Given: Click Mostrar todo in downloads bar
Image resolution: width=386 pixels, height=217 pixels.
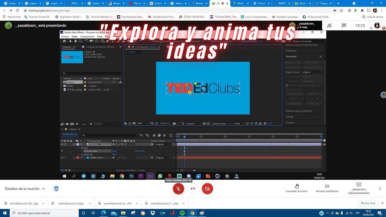Looking at the screenshot, I should coord(368,203).
